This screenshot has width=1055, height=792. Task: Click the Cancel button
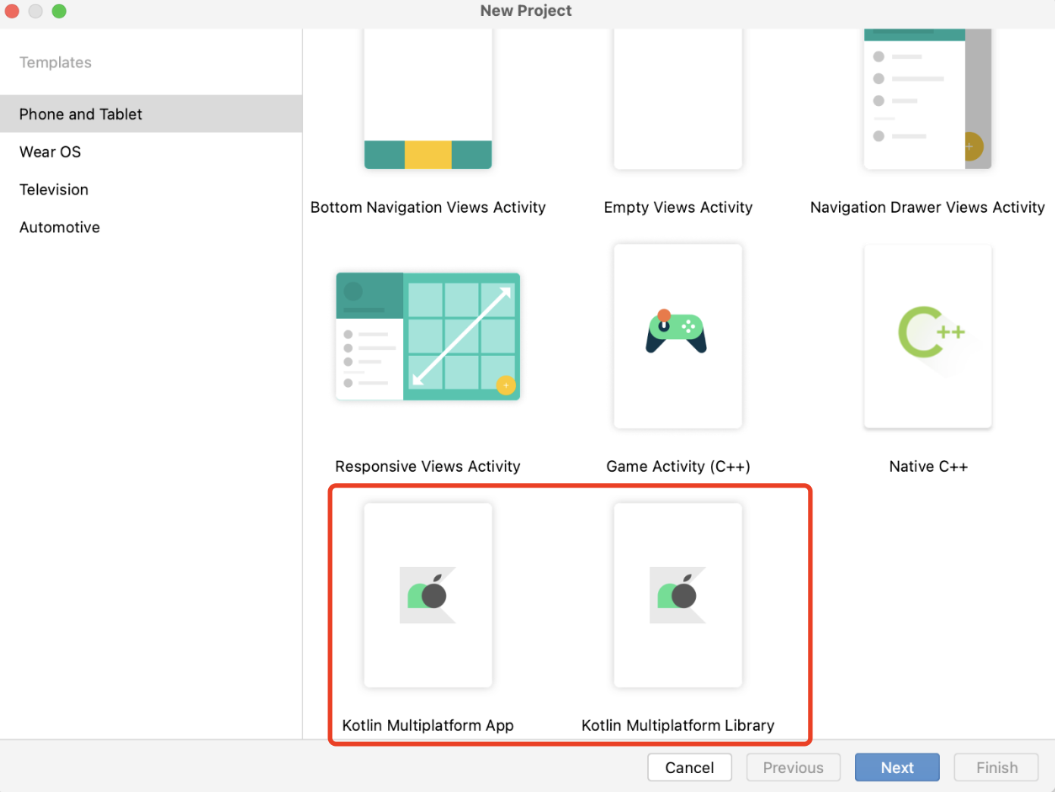click(x=690, y=767)
